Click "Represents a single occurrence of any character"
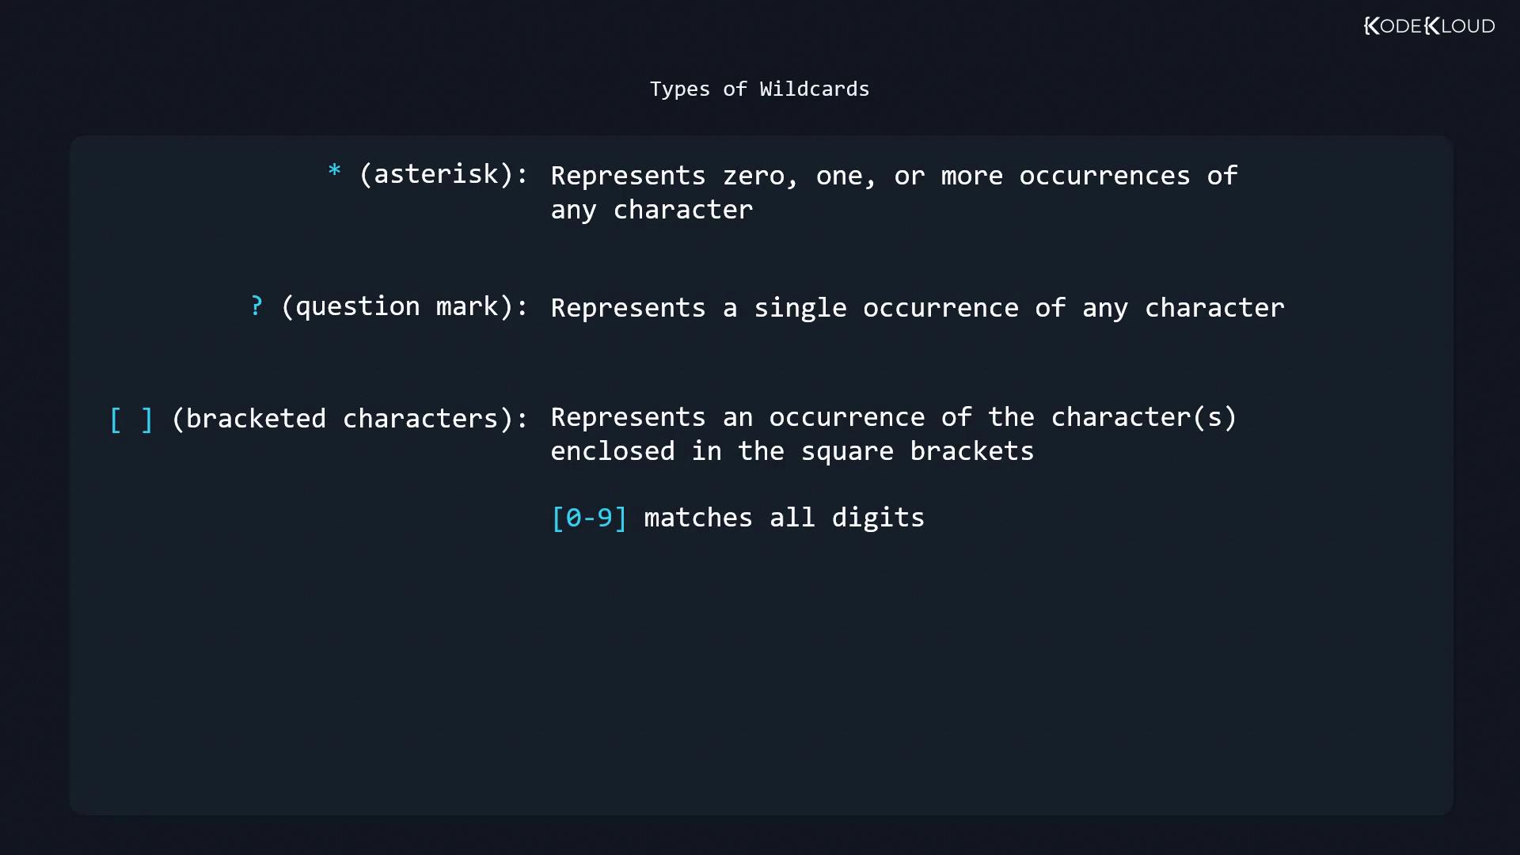The height and width of the screenshot is (855, 1520). click(918, 308)
